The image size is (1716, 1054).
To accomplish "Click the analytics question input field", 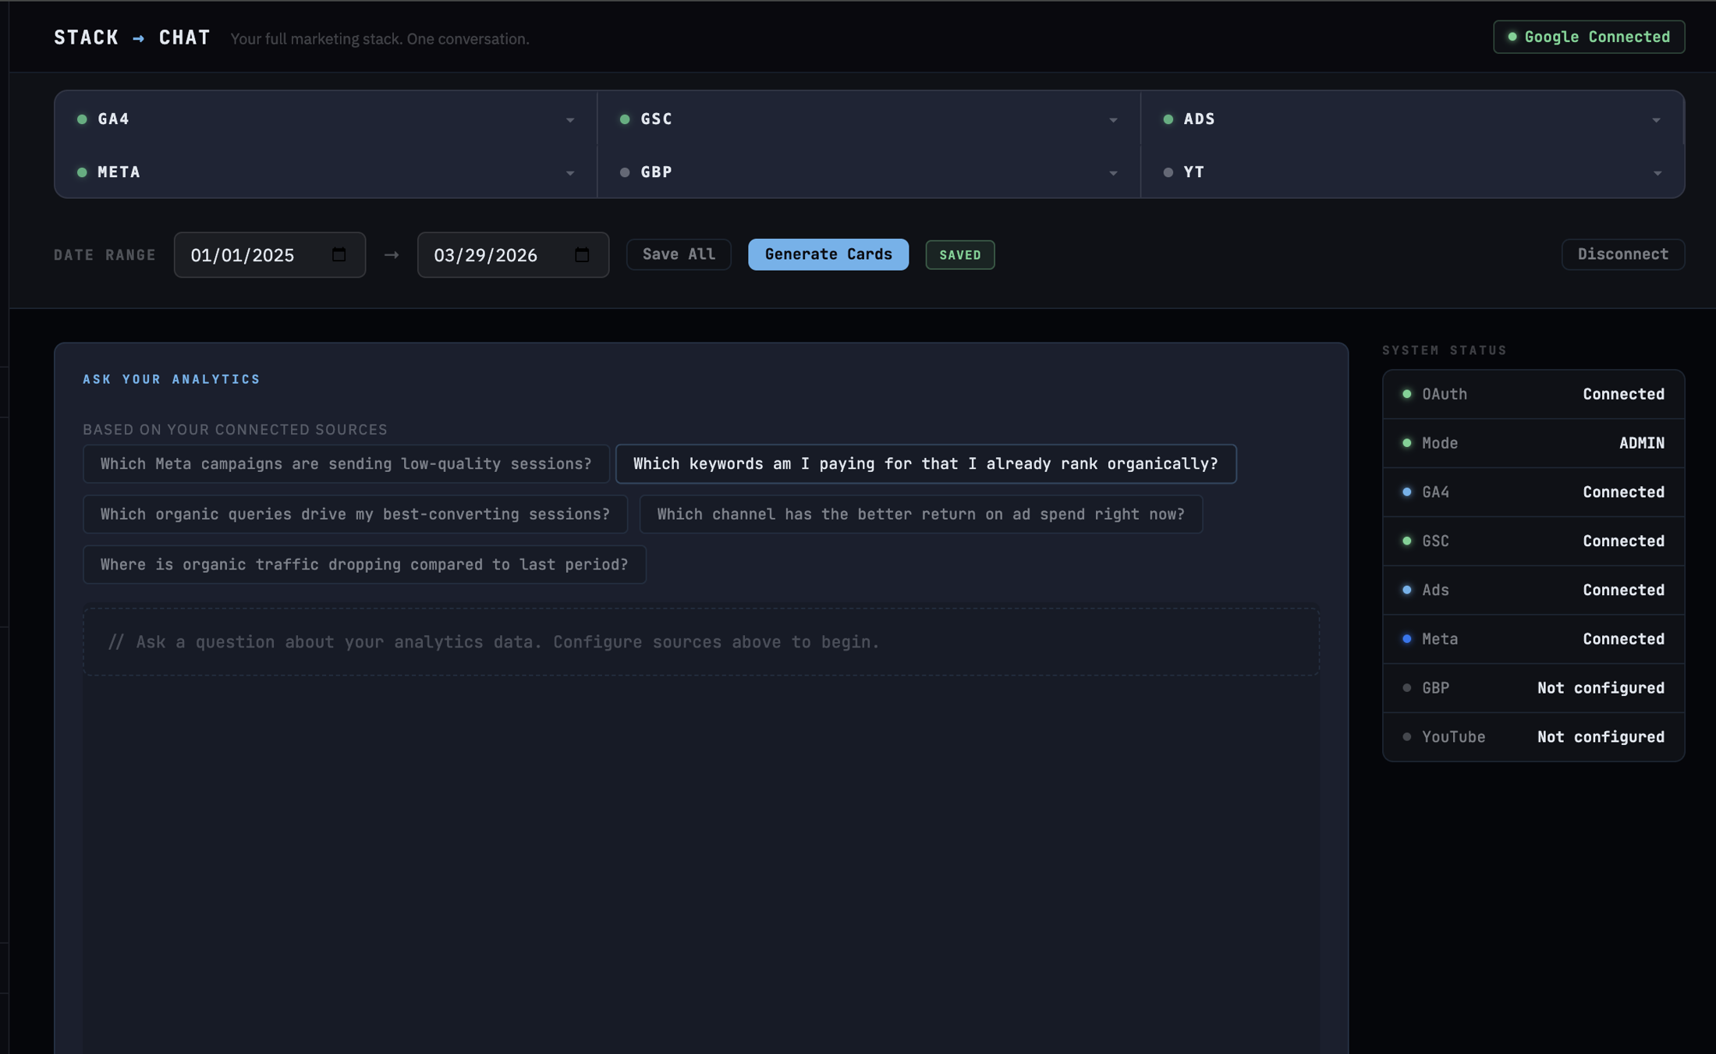I will coord(700,642).
